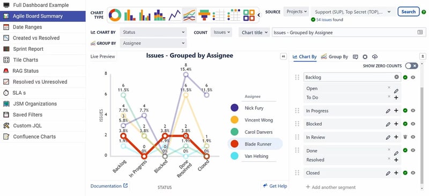The image size is (429, 196).
Task: Select the tile chart type icon
Action: pyautogui.click(x=249, y=15)
